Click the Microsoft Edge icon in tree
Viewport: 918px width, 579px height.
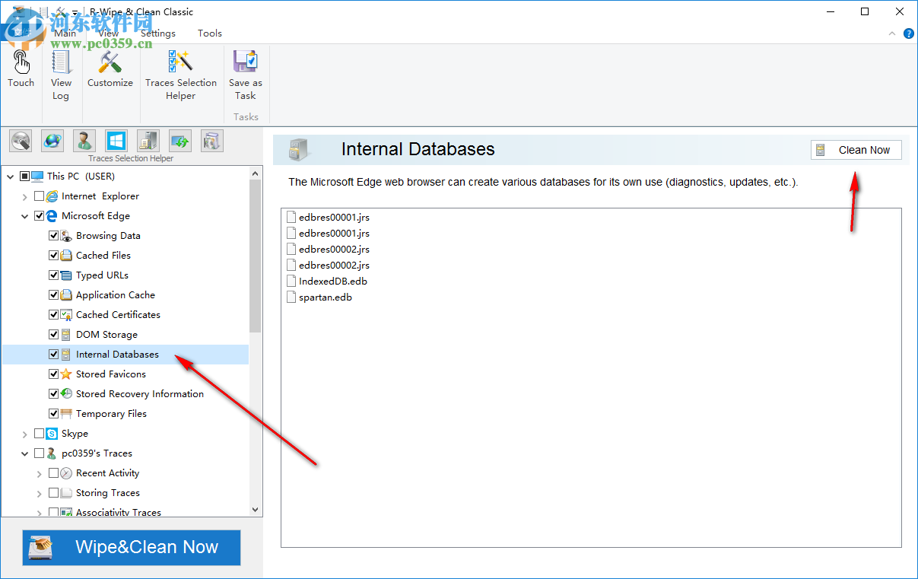pos(52,216)
